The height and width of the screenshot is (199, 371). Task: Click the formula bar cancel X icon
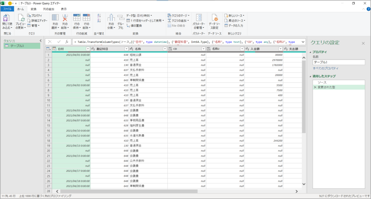[50, 42]
